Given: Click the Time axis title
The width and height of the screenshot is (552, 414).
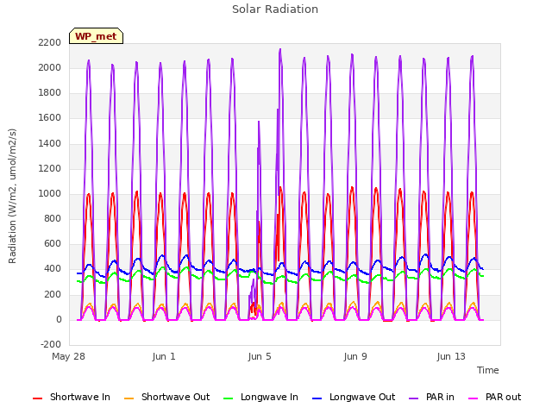Looking at the screenshot, I should pos(488,370).
